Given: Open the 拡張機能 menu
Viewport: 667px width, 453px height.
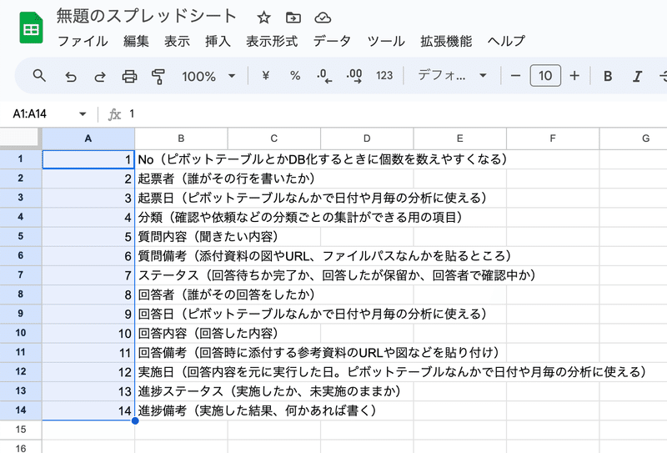Looking at the screenshot, I should point(446,42).
